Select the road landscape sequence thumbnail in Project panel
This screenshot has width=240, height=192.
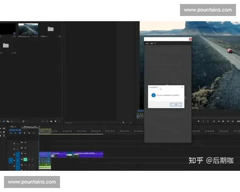click(x=28, y=28)
